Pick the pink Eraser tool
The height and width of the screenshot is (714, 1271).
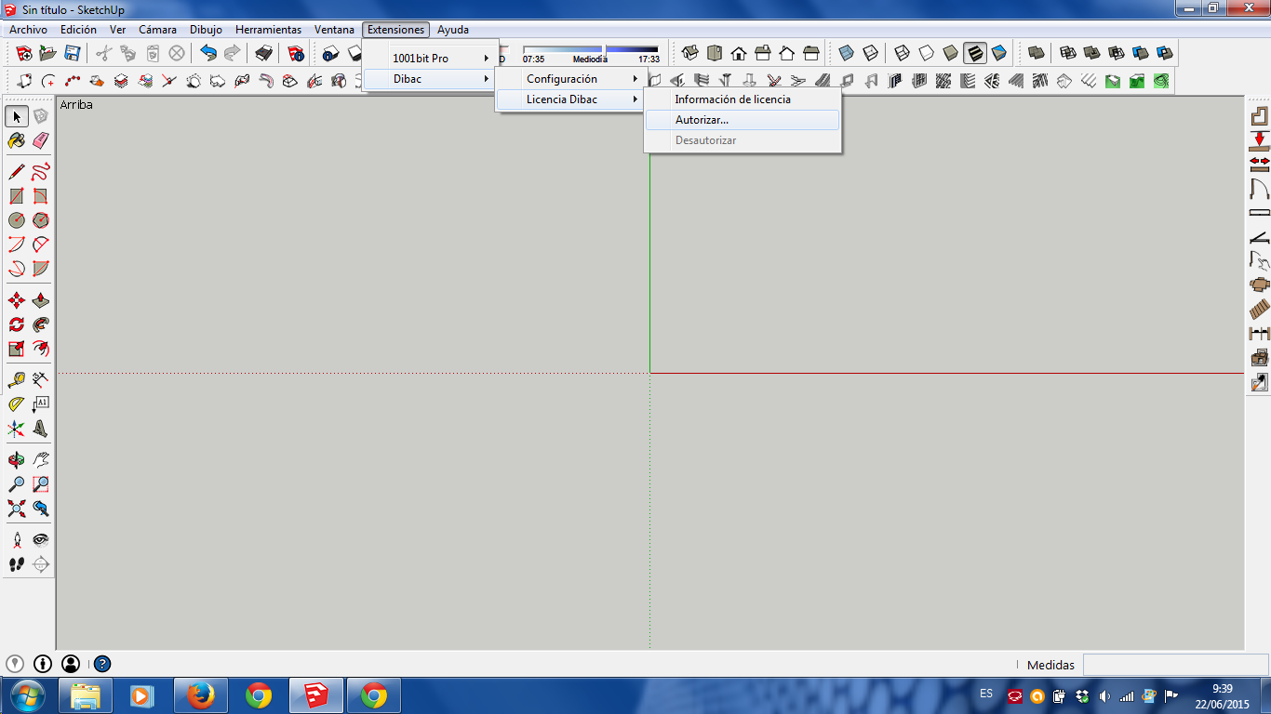pos(41,140)
